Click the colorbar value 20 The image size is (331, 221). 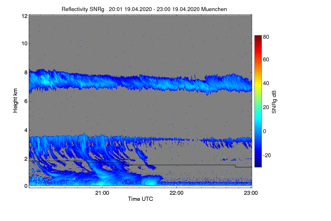coord(266,107)
